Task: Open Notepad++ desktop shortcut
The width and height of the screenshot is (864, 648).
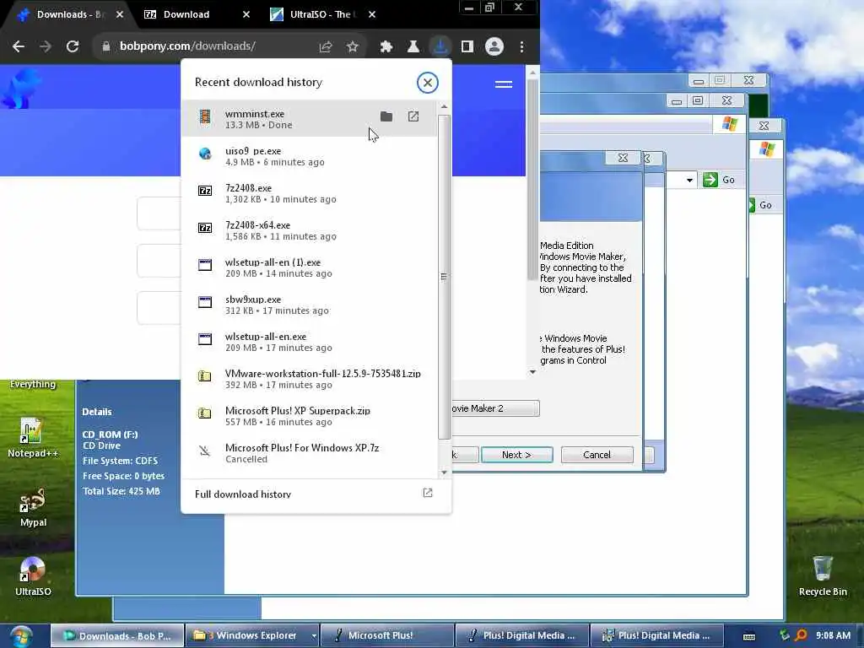Action: (x=33, y=438)
